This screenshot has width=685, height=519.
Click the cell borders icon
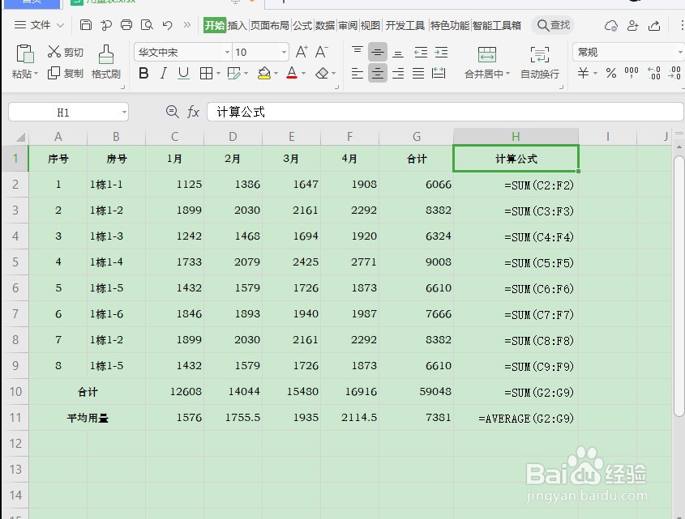[206, 74]
